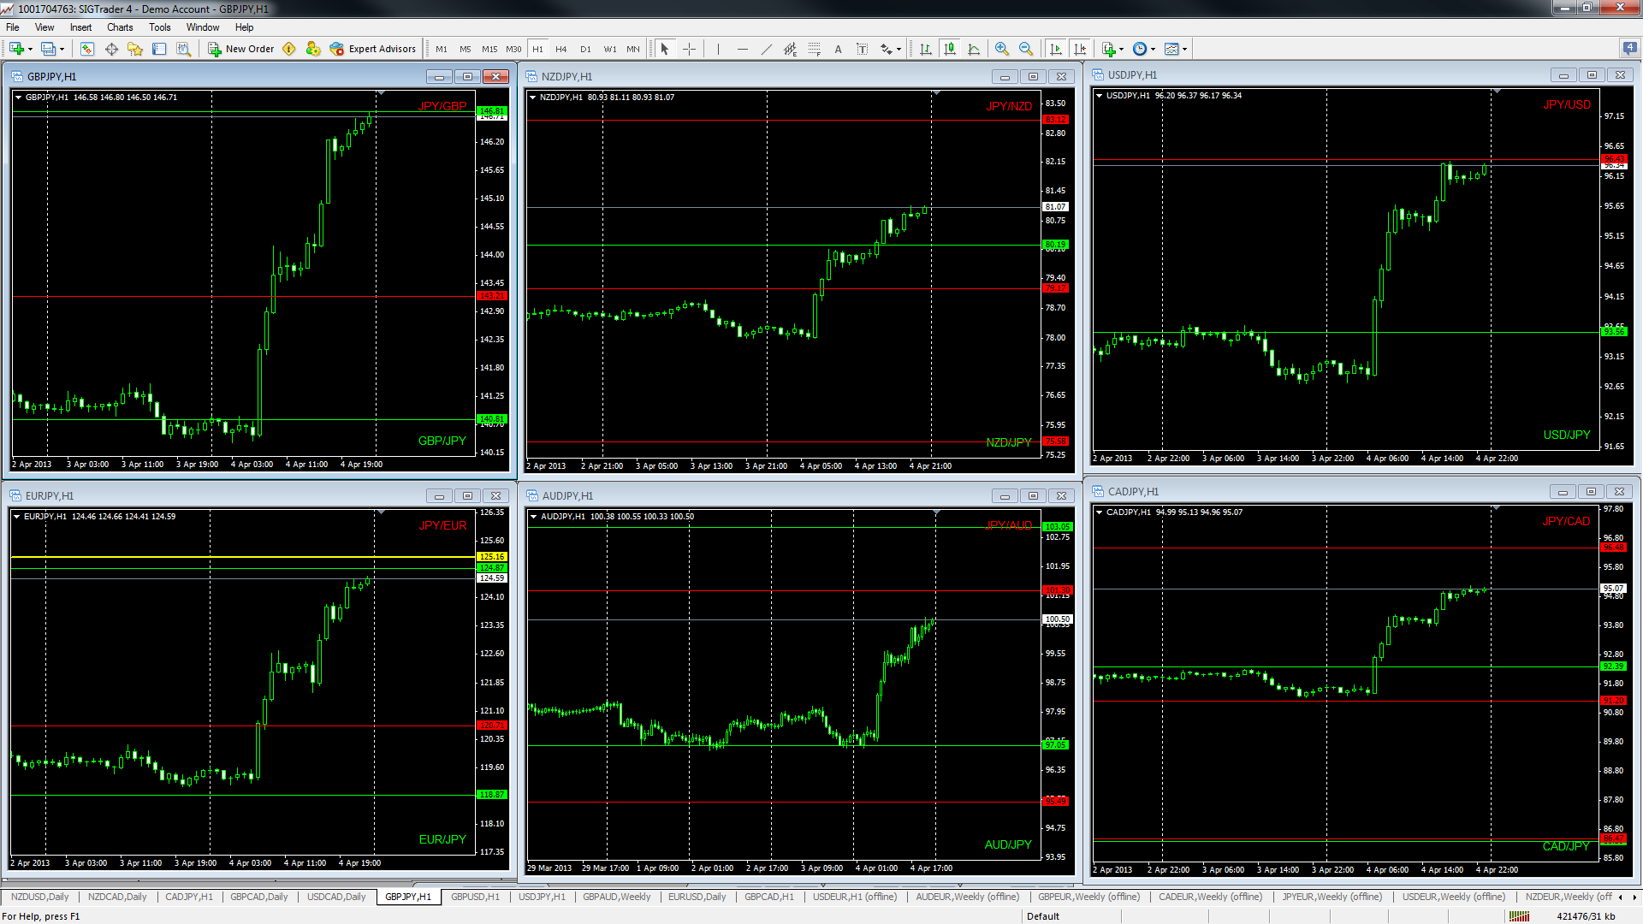
Task: Activate the EURJPY,H1 chart window title
Action: (50, 495)
